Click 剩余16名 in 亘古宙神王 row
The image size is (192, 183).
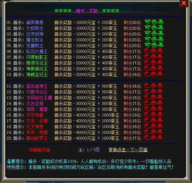pyautogui.click(x=132, y=86)
